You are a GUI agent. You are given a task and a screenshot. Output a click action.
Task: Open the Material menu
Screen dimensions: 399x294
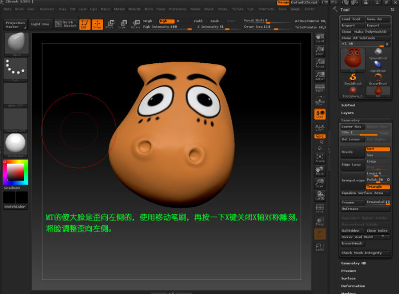click(134, 9)
